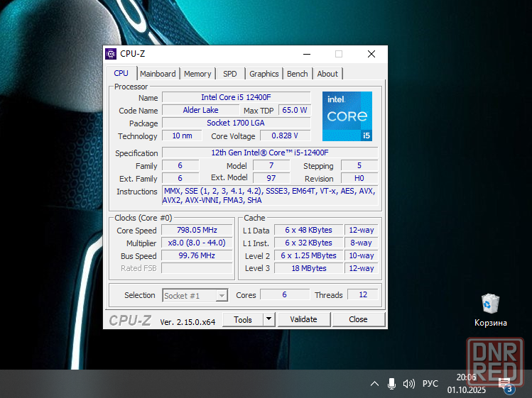Go to the Graphics tab
The image size is (532, 398).
coord(264,74)
